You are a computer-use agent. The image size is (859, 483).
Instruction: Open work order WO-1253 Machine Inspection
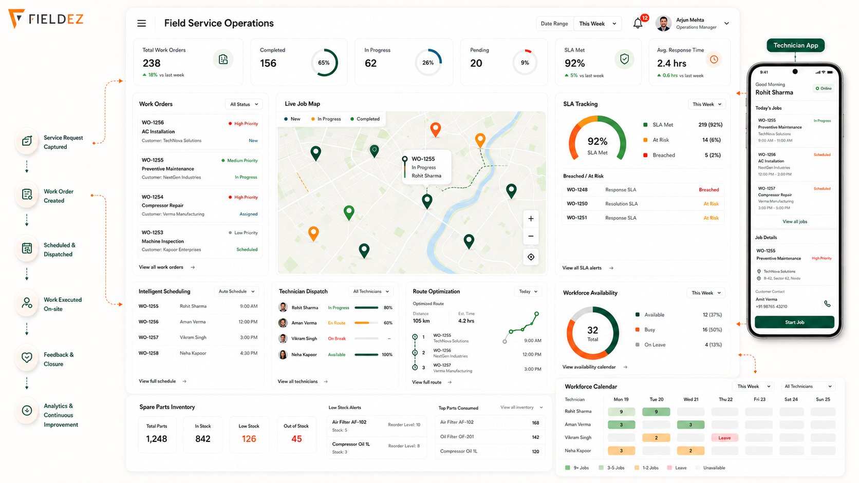tap(200, 241)
